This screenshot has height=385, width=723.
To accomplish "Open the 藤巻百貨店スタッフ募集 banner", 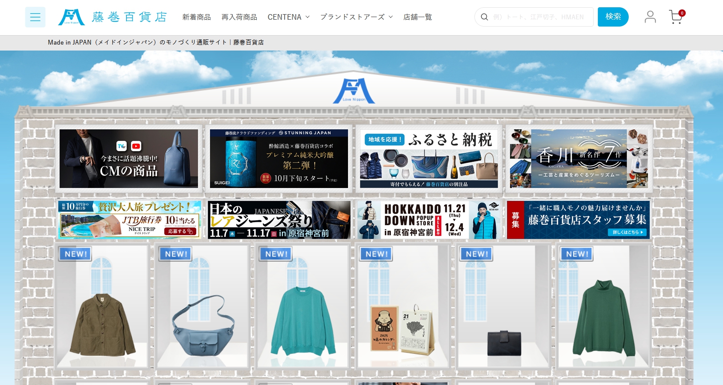I will (x=578, y=220).
